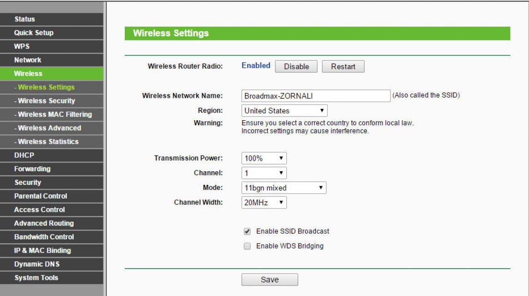Select the Wireless sidebar section
Screen dimensions: 529x296
51,74
